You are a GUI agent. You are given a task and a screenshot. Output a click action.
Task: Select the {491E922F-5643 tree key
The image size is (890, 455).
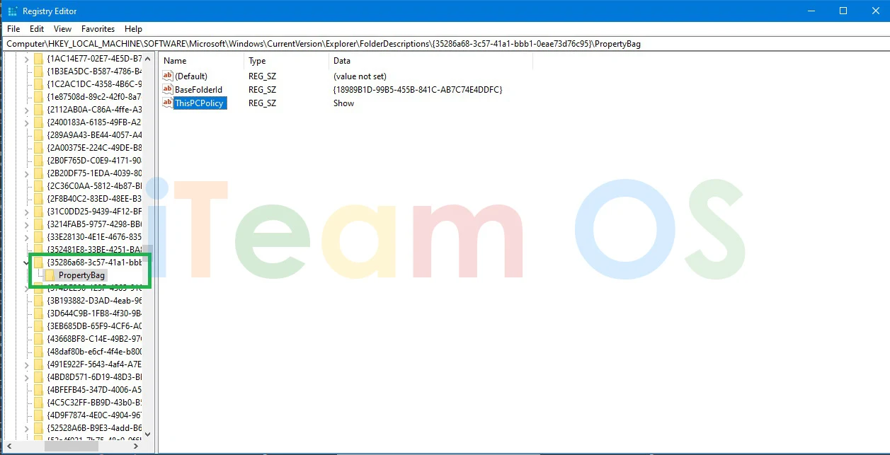click(94, 364)
